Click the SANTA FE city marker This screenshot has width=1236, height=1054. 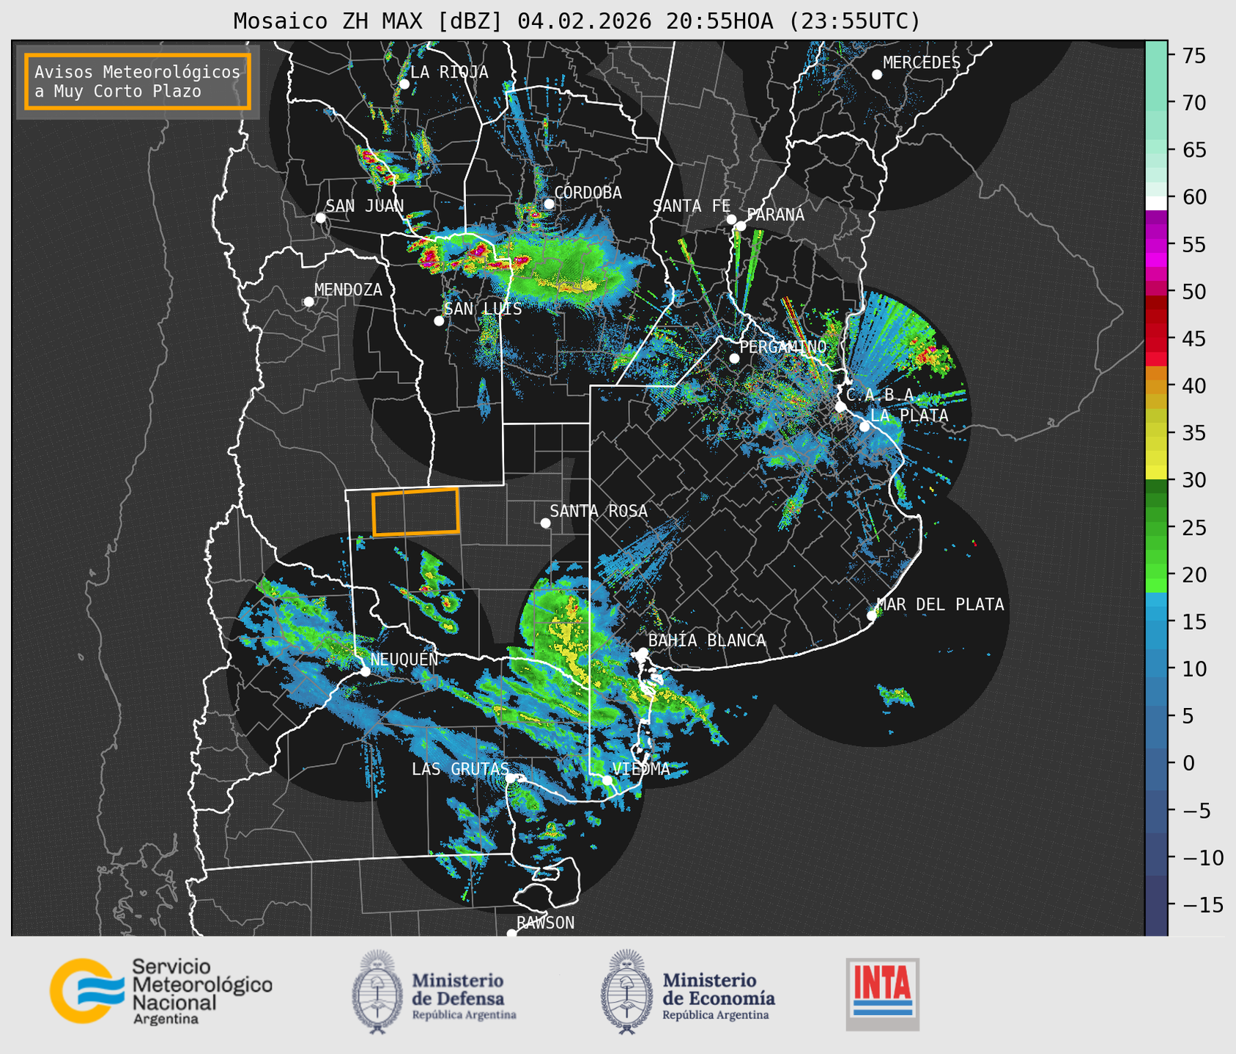point(731,219)
